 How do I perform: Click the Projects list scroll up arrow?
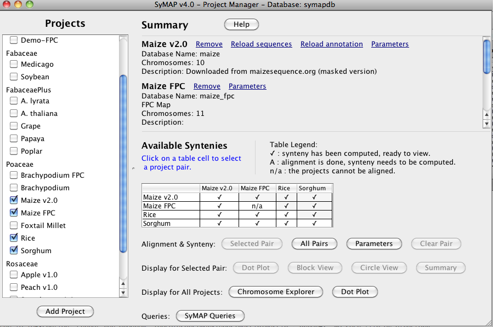[123, 283]
